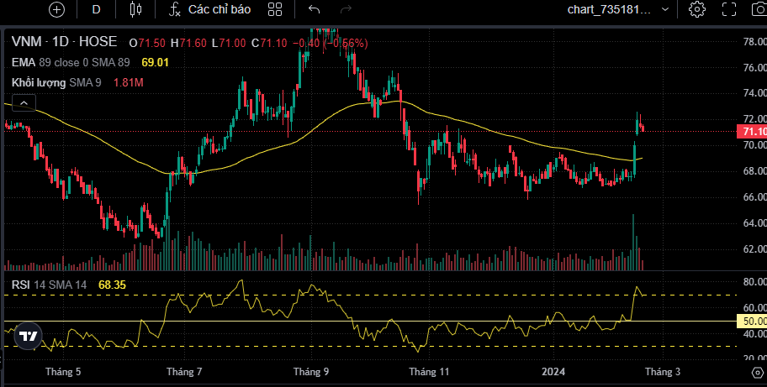The image size is (767, 387).
Task: Open chart settings gear icon
Action: [x=697, y=9]
